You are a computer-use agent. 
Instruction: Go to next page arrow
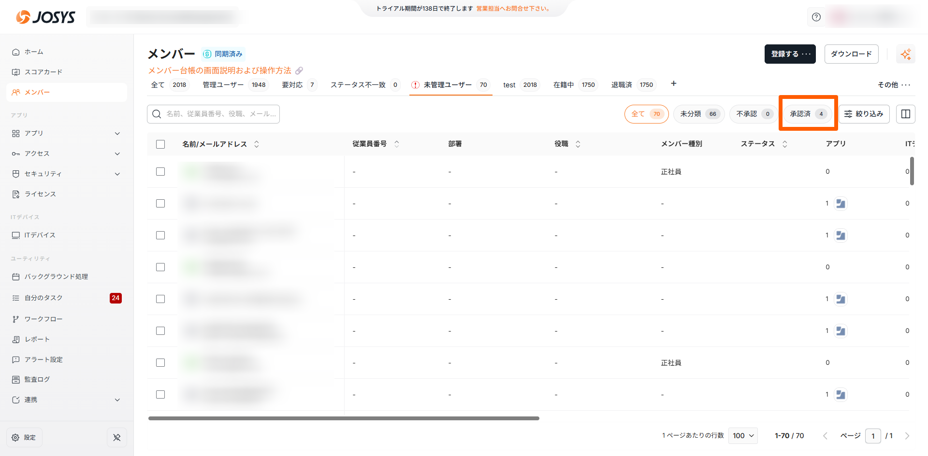tap(907, 436)
